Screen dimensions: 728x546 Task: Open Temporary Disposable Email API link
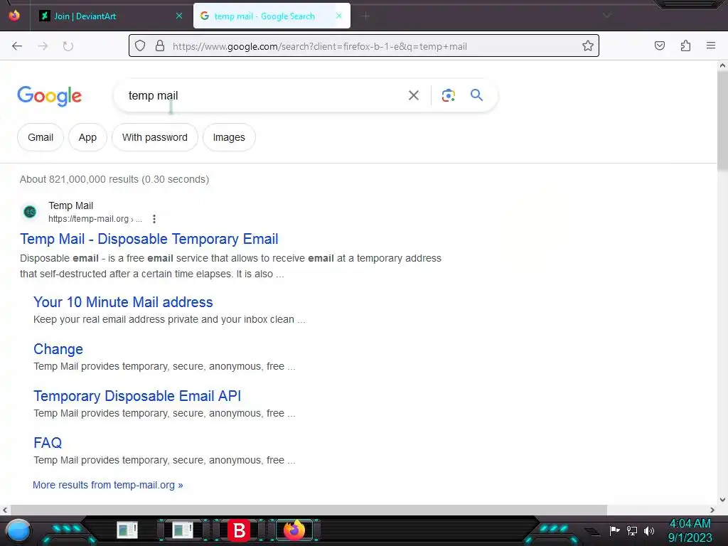click(x=137, y=396)
